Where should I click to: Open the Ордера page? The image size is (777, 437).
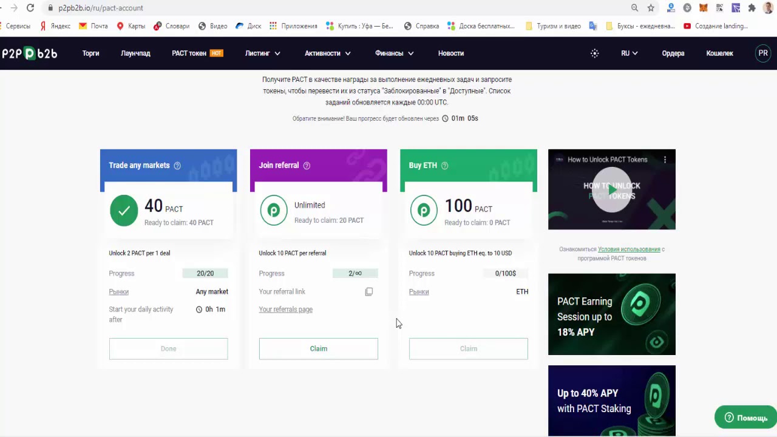pos(673,53)
